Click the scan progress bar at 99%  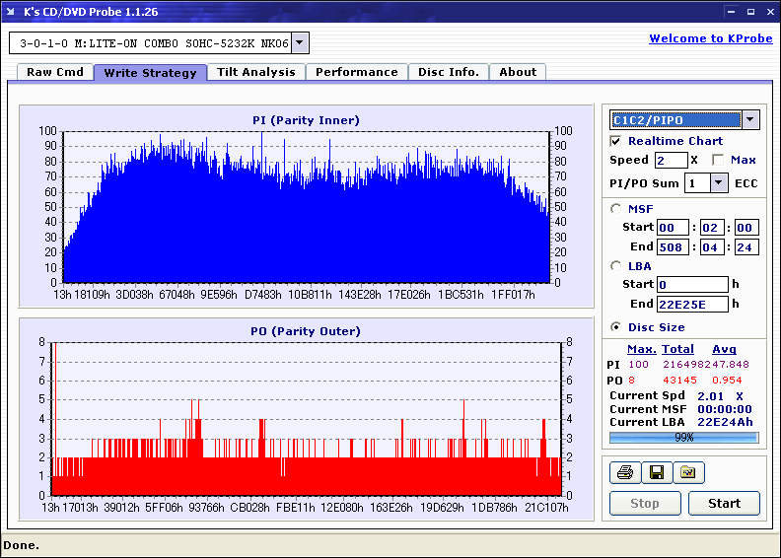pyautogui.click(x=683, y=437)
